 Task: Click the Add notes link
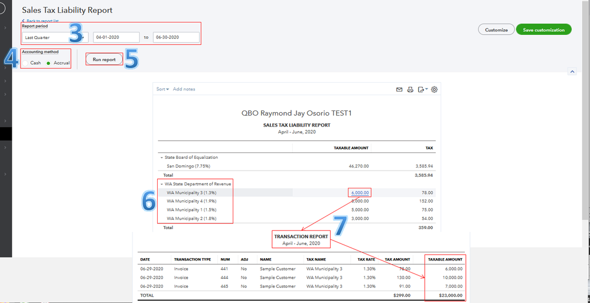tap(184, 89)
